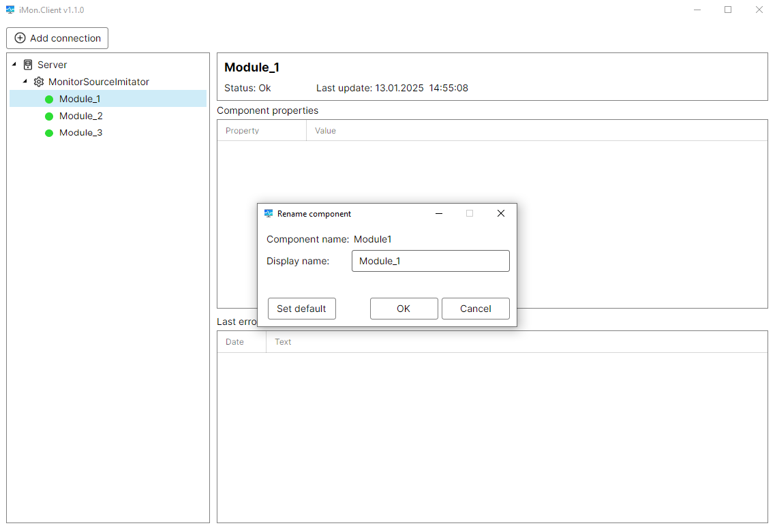Image resolution: width=775 pixels, height=530 pixels.
Task: Click the Date column header in errors table
Action: [x=234, y=342]
